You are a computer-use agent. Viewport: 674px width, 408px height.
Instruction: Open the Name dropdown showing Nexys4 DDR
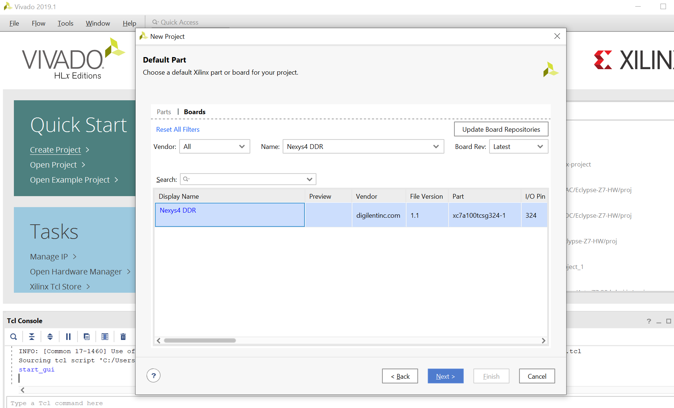click(x=363, y=146)
